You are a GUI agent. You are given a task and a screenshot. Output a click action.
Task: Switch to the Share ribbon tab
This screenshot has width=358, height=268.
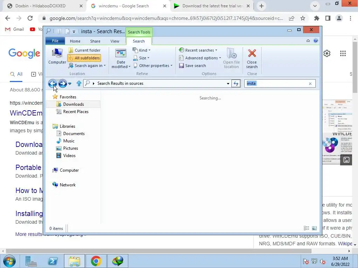95,41
